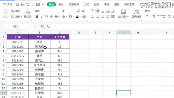Click the Save icon in quick access bar
Screen dimensions: 174x98
(x=18, y=4)
